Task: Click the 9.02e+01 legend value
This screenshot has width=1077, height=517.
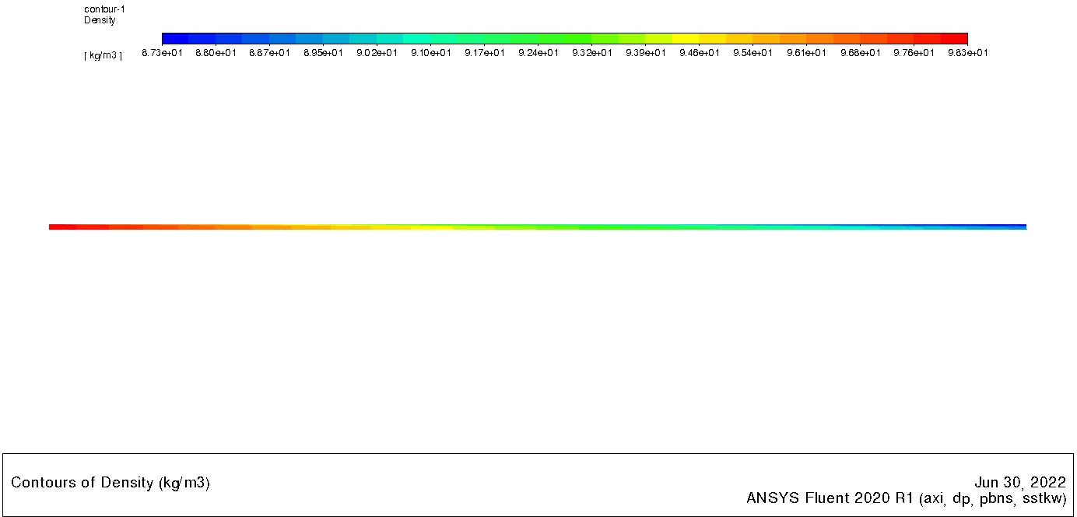Action: pyautogui.click(x=377, y=53)
